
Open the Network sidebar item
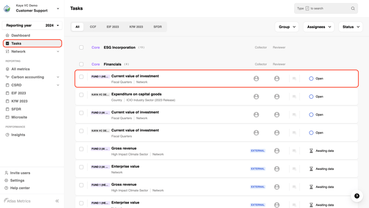point(18,51)
